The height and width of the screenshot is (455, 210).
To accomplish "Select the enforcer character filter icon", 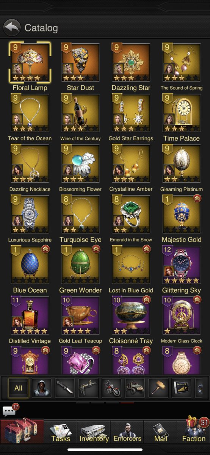I will click(x=42, y=388).
